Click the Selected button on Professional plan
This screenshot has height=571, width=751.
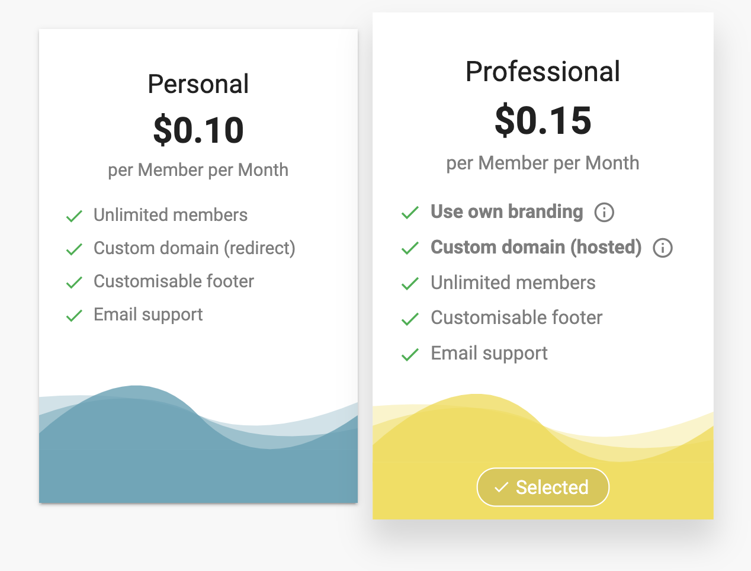(543, 487)
